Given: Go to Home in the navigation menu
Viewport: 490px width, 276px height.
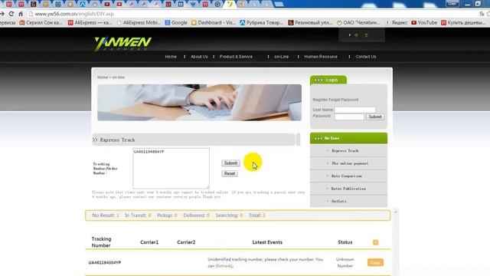Looking at the screenshot, I should pyautogui.click(x=171, y=57).
